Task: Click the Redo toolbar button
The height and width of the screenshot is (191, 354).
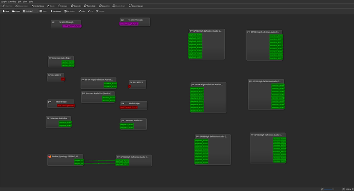Action: coord(51,6)
